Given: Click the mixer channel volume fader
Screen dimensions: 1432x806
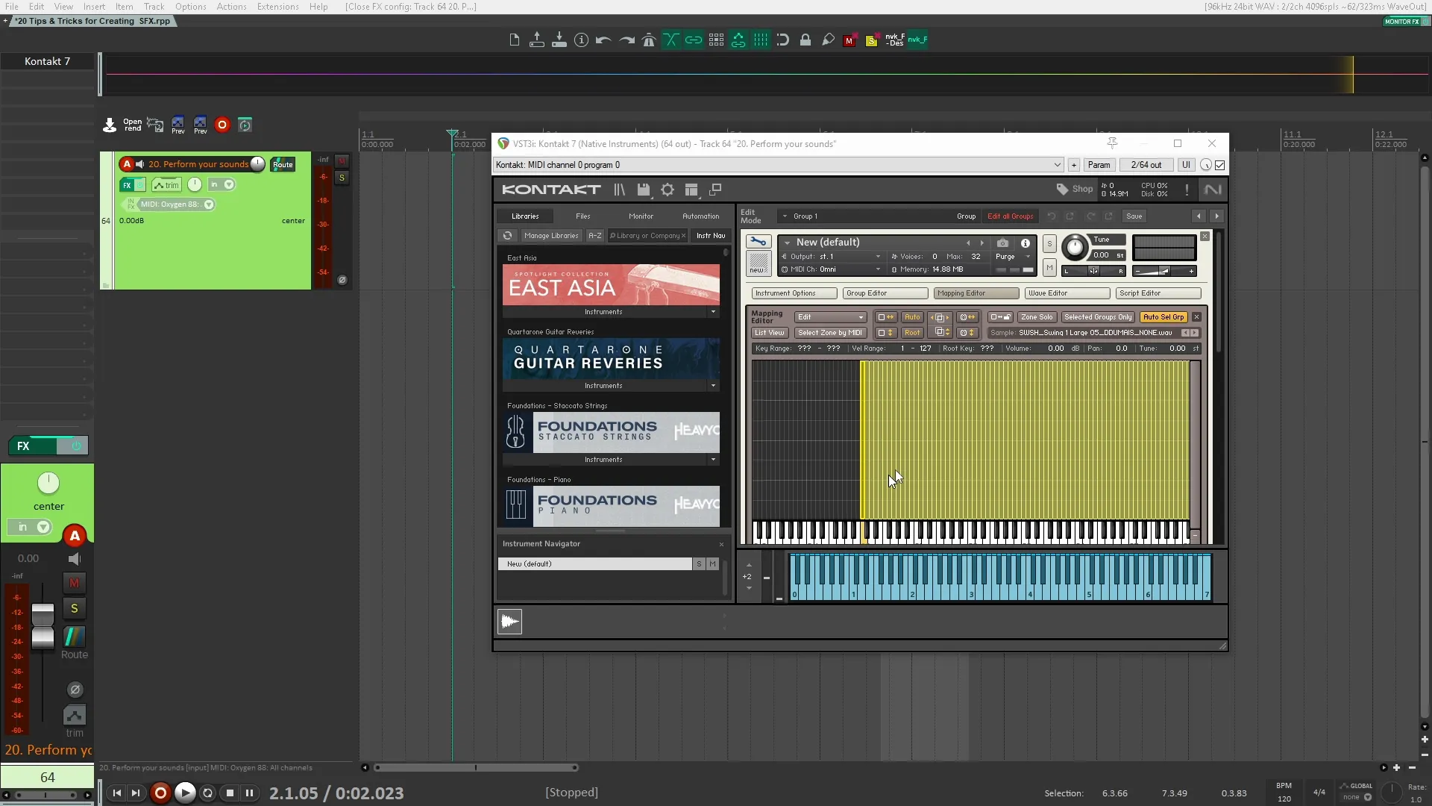Looking at the screenshot, I should (x=43, y=625).
